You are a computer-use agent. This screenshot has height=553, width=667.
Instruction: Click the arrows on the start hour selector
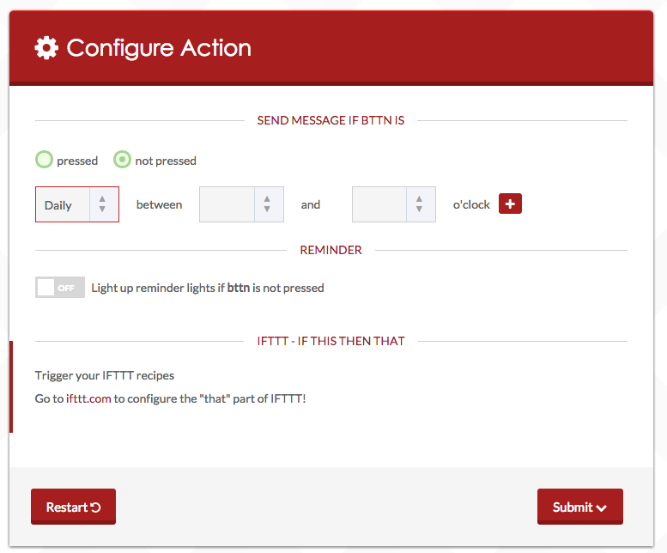point(268,205)
